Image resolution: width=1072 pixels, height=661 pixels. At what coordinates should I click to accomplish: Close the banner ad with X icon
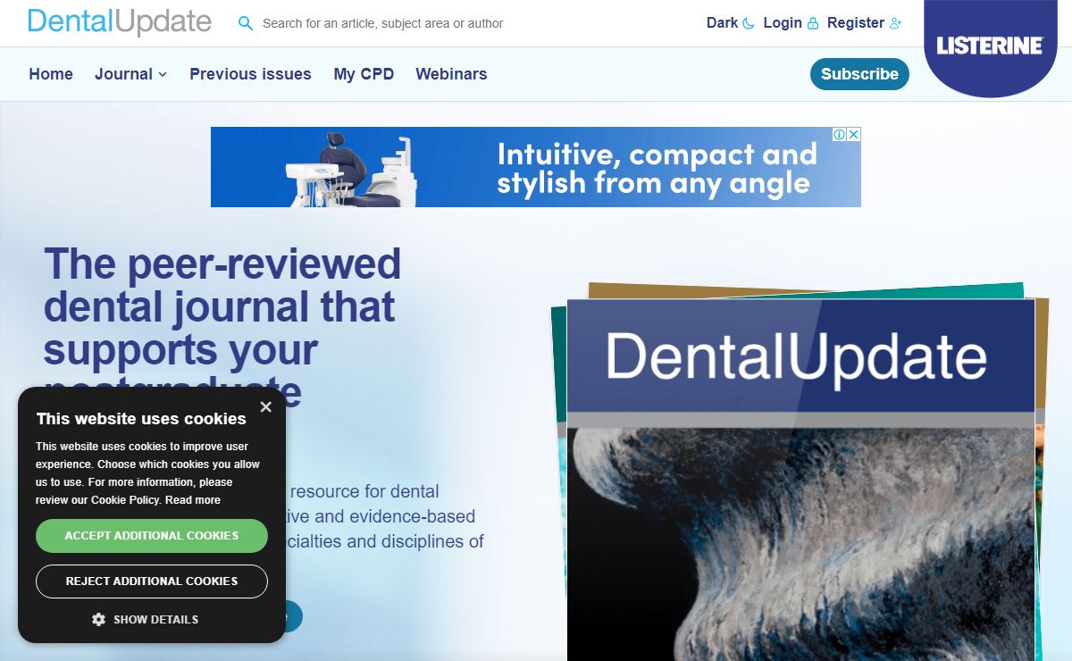[854, 134]
